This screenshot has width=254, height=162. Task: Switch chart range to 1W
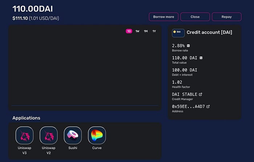coord(138,31)
